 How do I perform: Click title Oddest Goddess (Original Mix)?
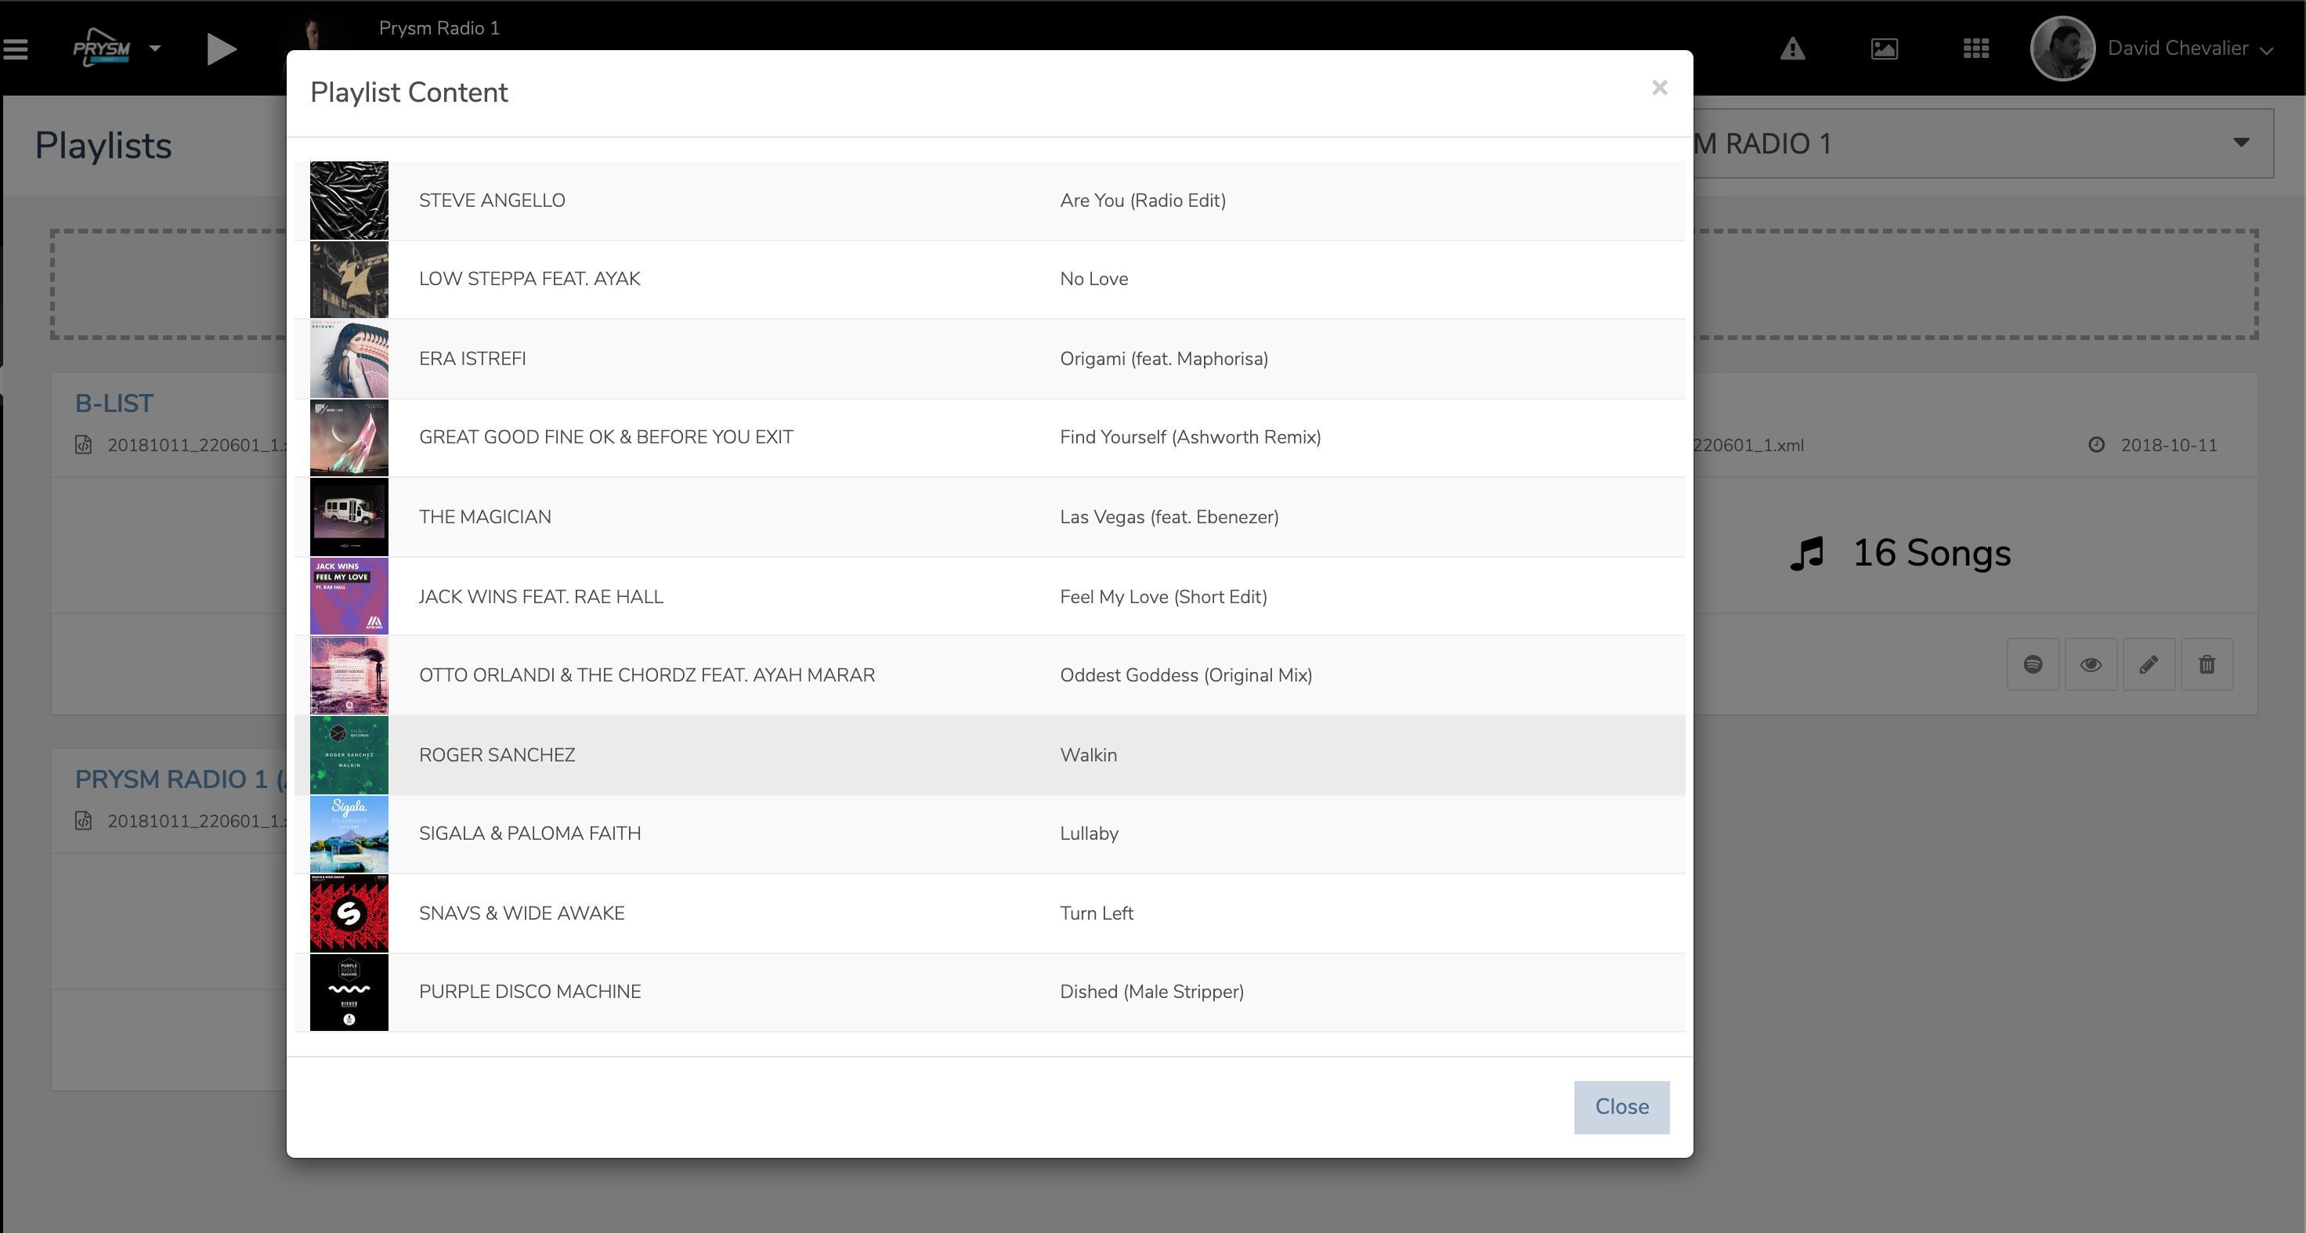click(x=1185, y=675)
